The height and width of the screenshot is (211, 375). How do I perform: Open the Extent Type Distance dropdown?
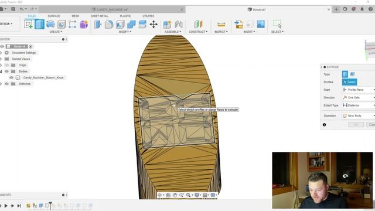click(359, 105)
